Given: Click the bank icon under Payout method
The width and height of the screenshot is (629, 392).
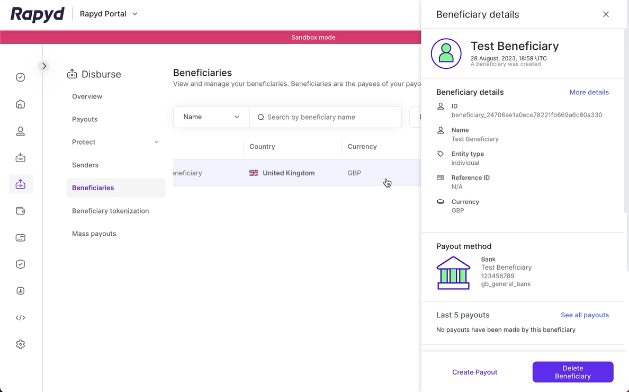Looking at the screenshot, I should pos(453,272).
